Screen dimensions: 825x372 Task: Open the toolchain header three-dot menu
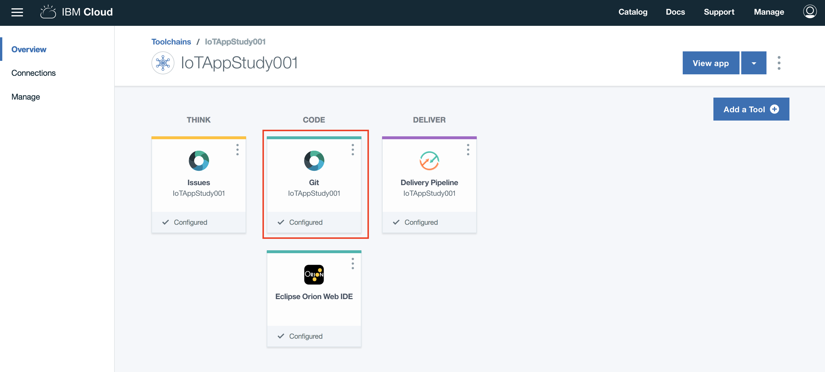779,63
